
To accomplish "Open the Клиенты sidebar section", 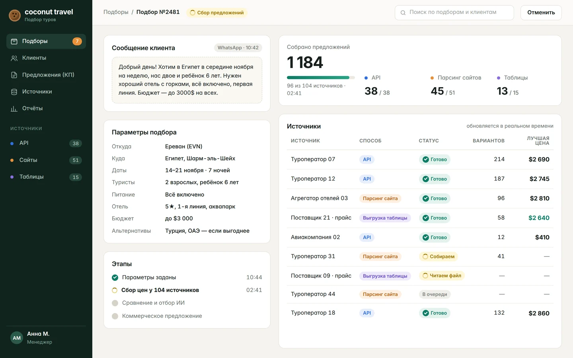I will tap(46, 58).
